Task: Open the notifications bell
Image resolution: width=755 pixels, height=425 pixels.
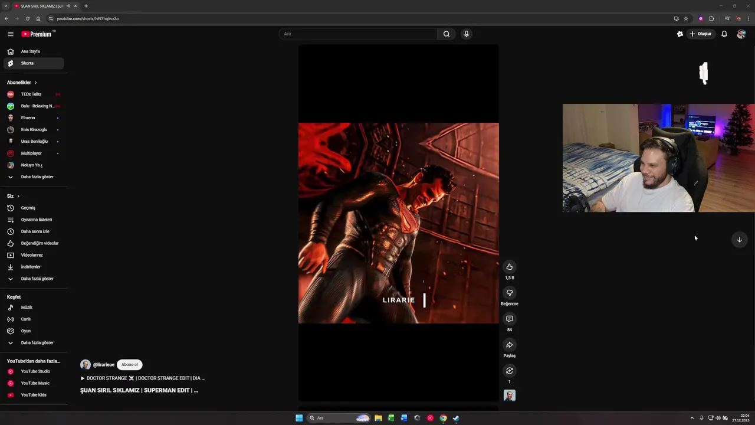Action: pos(724,34)
